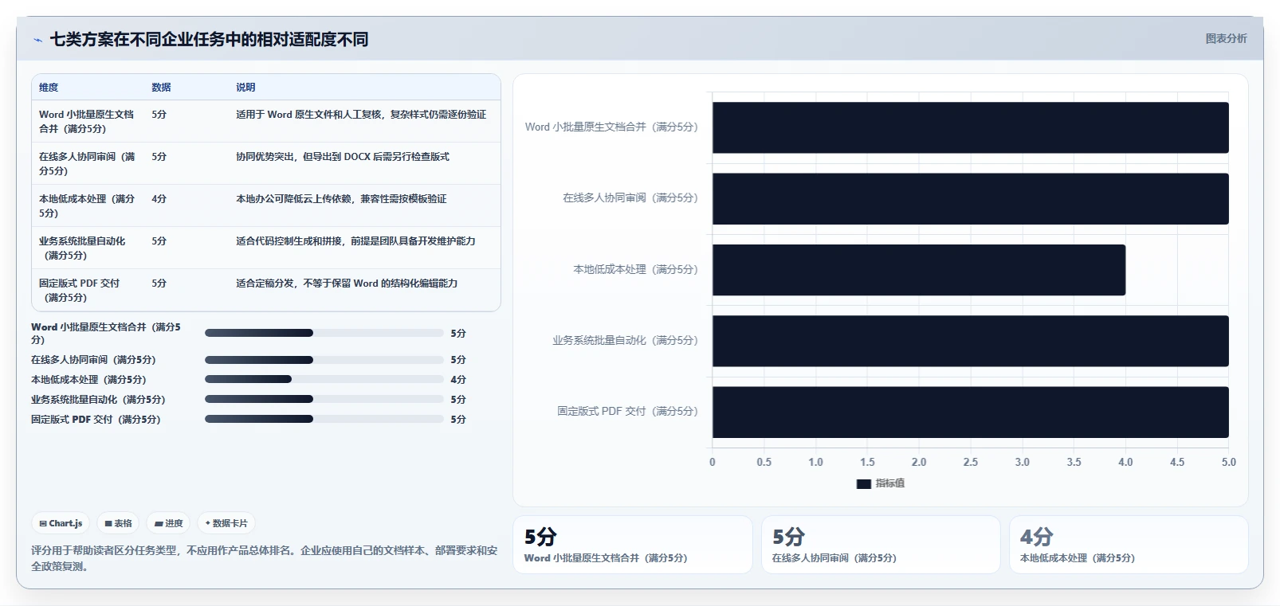Click the 2.5 tick on the chart x-axis
1280x606 pixels.
tap(971, 463)
